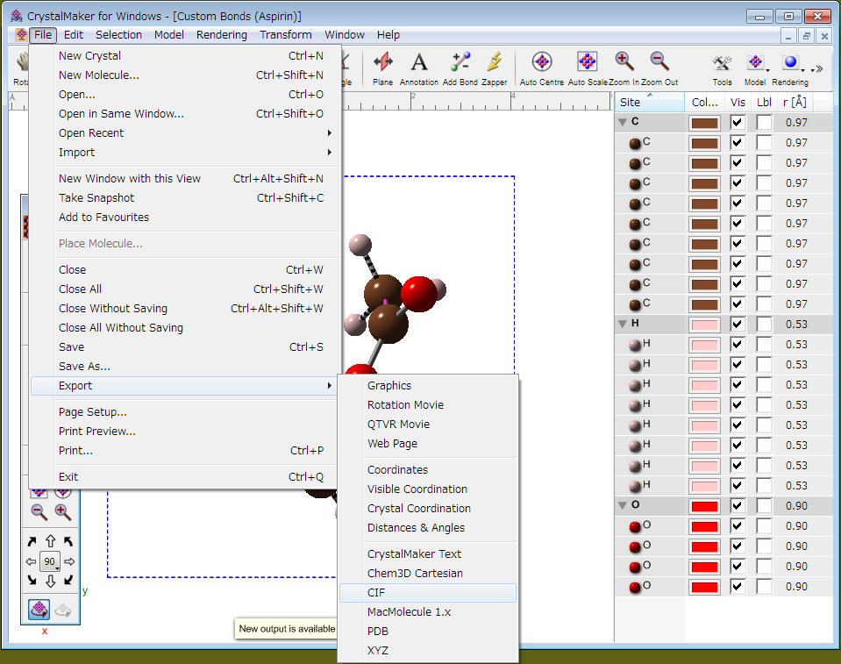Viewport: 841px width, 664px height.
Task: Toggle Vis checkbox of first atom under C group
Action: pyautogui.click(x=738, y=143)
